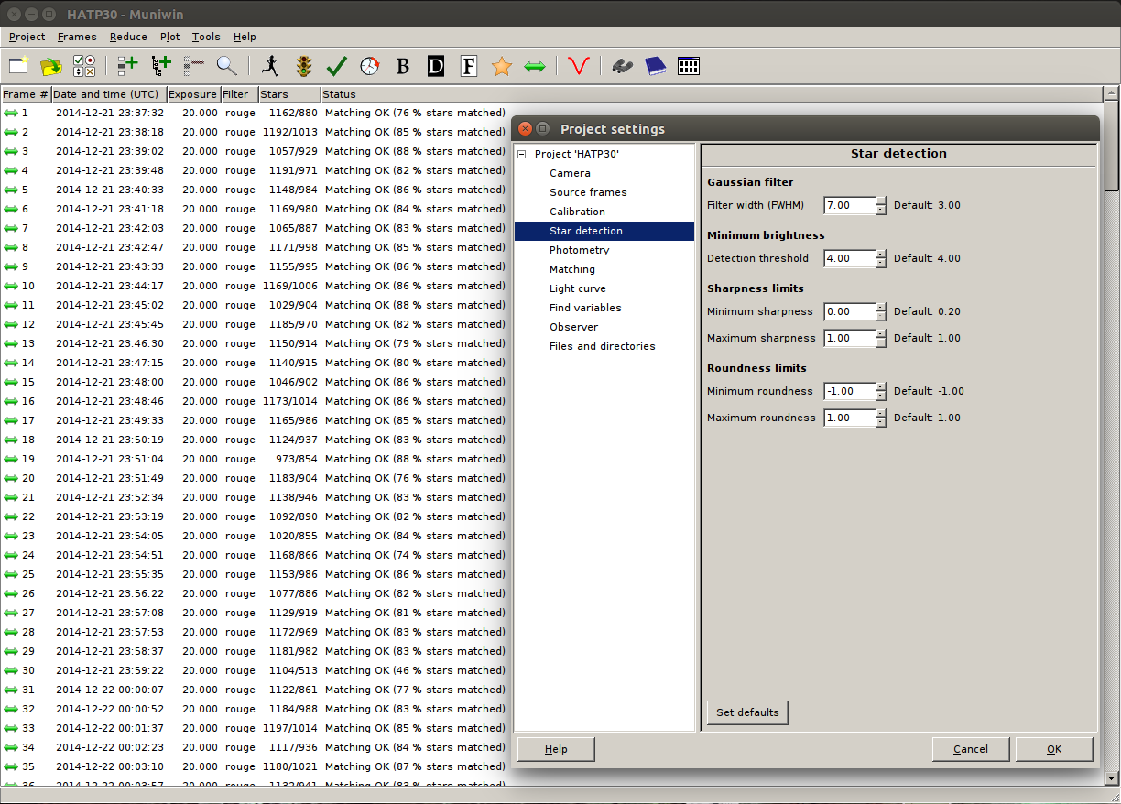Decrease Detection threshold with down arrow
This screenshot has width=1121, height=804.
tap(881, 263)
